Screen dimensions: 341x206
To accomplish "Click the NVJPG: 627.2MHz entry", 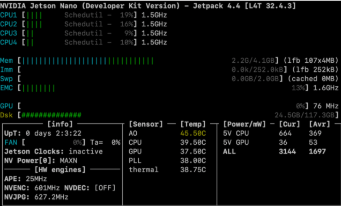I will pyautogui.click(x=36, y=197).
